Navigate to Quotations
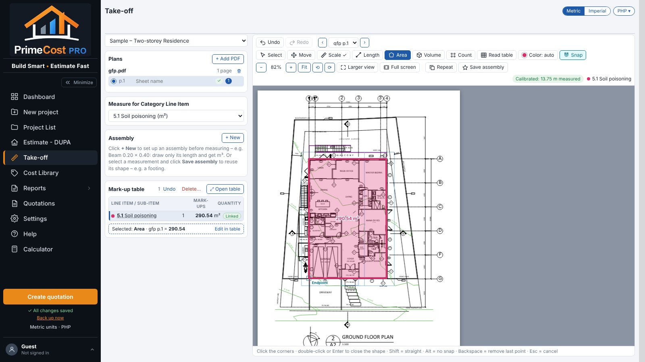Image resolution: width=645 pixels, height=362 pixels. (x=50, y=204)
